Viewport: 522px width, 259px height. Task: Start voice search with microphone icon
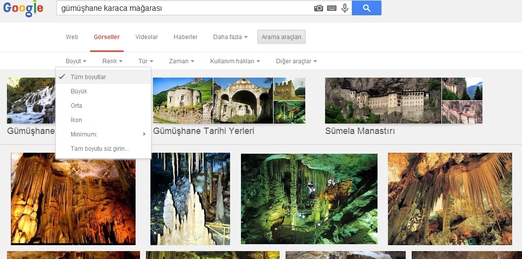tap(345, 8)
